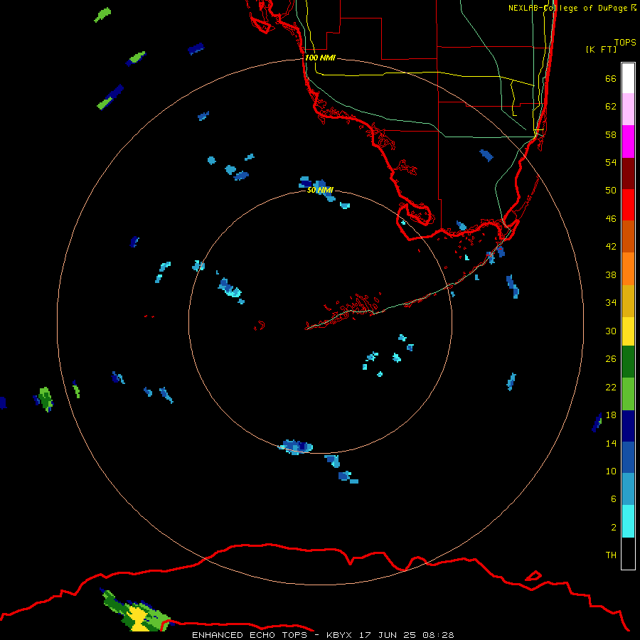Click the 58 legend value
640x640 pixels.
(x=611, y=134)
